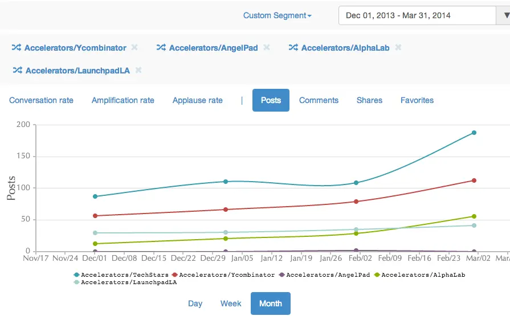Expand the date range picker arrow
Screen dimensions: 510x316
click(503, 15)
